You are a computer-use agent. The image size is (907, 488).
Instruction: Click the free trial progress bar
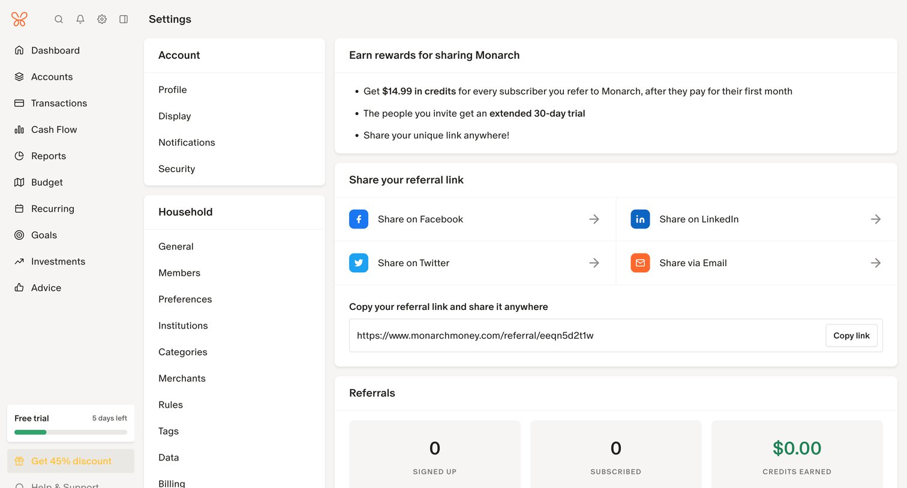point(71,432)
